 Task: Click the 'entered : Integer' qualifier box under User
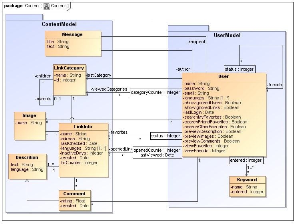(246, 160)
